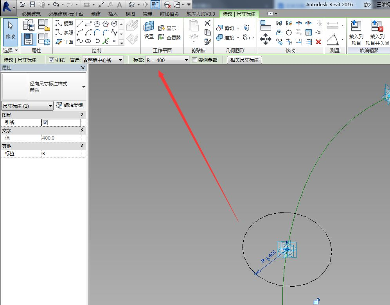Click the red Delete X icon
This screenshot has width=390, height=305.
coord(318,42)
